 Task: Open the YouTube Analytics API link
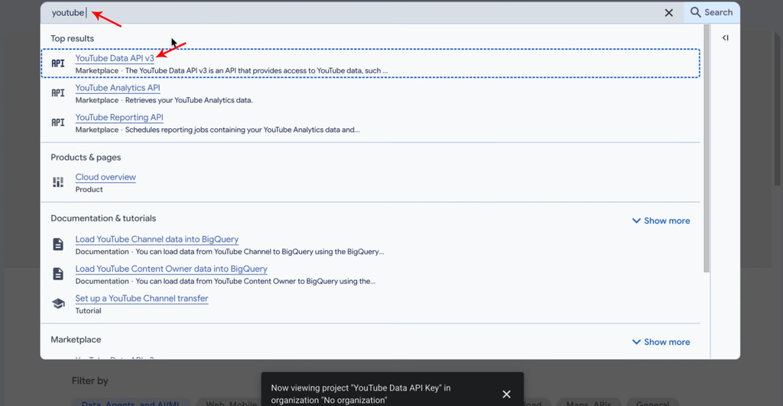[118, 88]
